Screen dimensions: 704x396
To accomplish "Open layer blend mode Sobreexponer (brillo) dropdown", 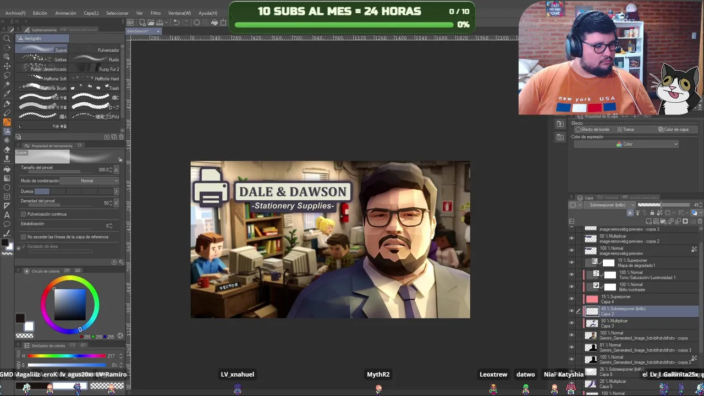I will 609,205.
